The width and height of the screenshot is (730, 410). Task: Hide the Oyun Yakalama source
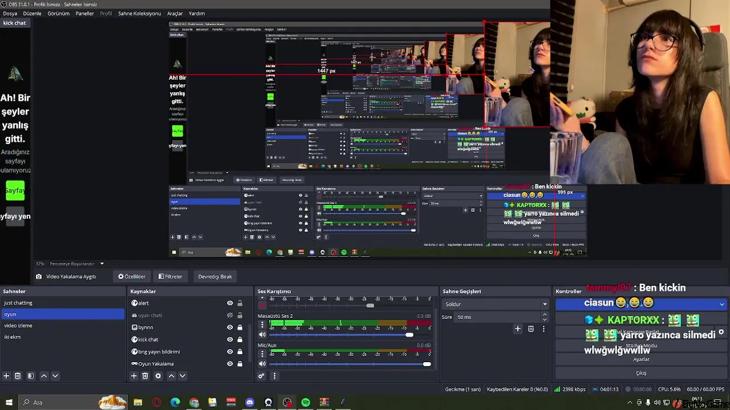point(230,363)
